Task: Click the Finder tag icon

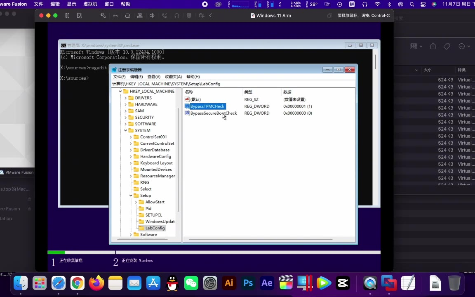Action: click(x=447, y=46)
